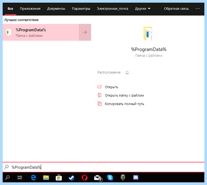The image size is (207, 185).
Task: Click the taskbar Search icon
Action: coord(7,178)
